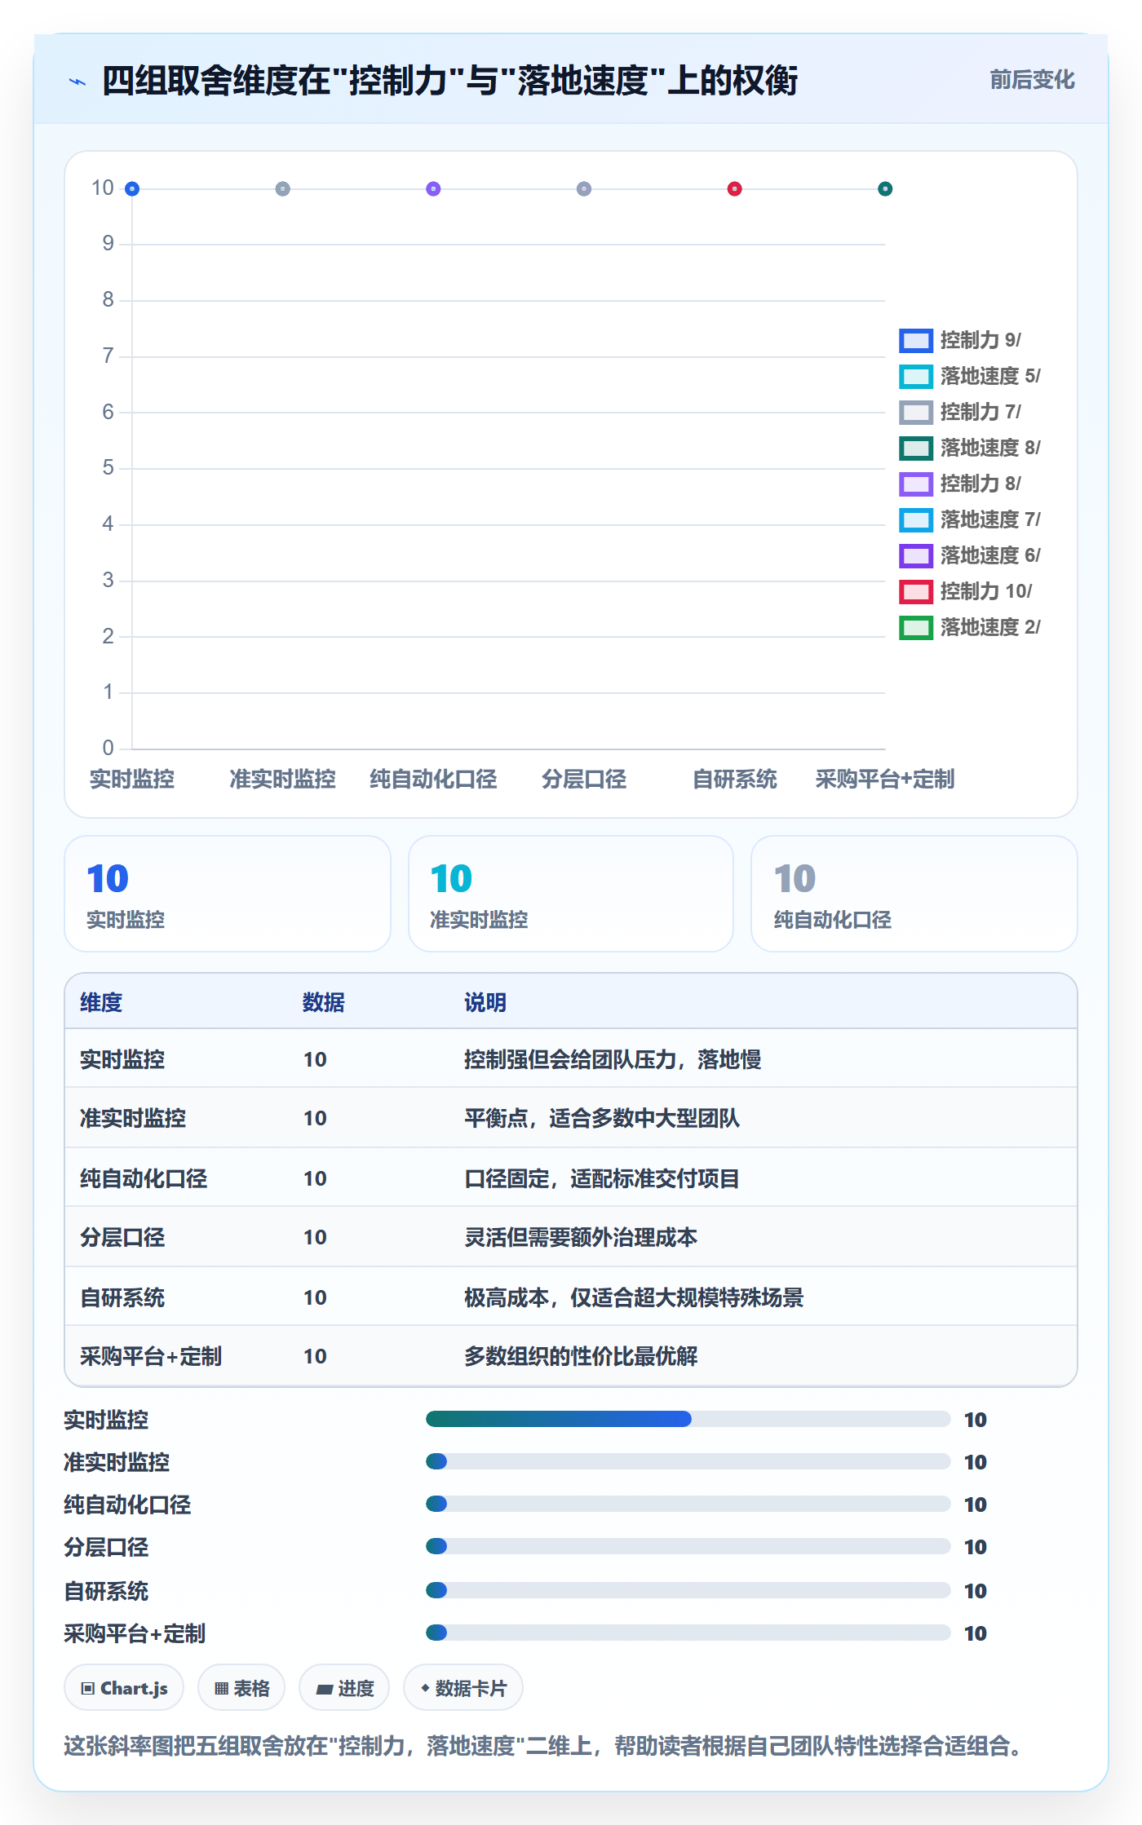Click the 采购平台+定制 progress bar

688,1633
